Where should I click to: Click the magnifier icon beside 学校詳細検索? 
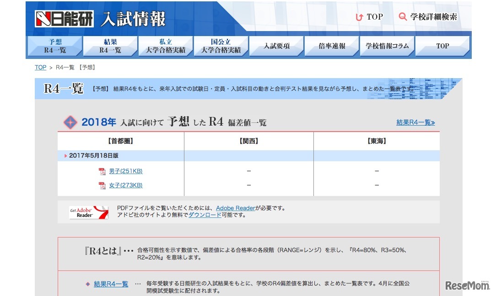coord(403,17)
